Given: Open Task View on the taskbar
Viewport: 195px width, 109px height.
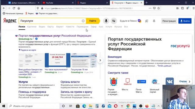Looking at the screenshot, I should [x=70, y=106].
